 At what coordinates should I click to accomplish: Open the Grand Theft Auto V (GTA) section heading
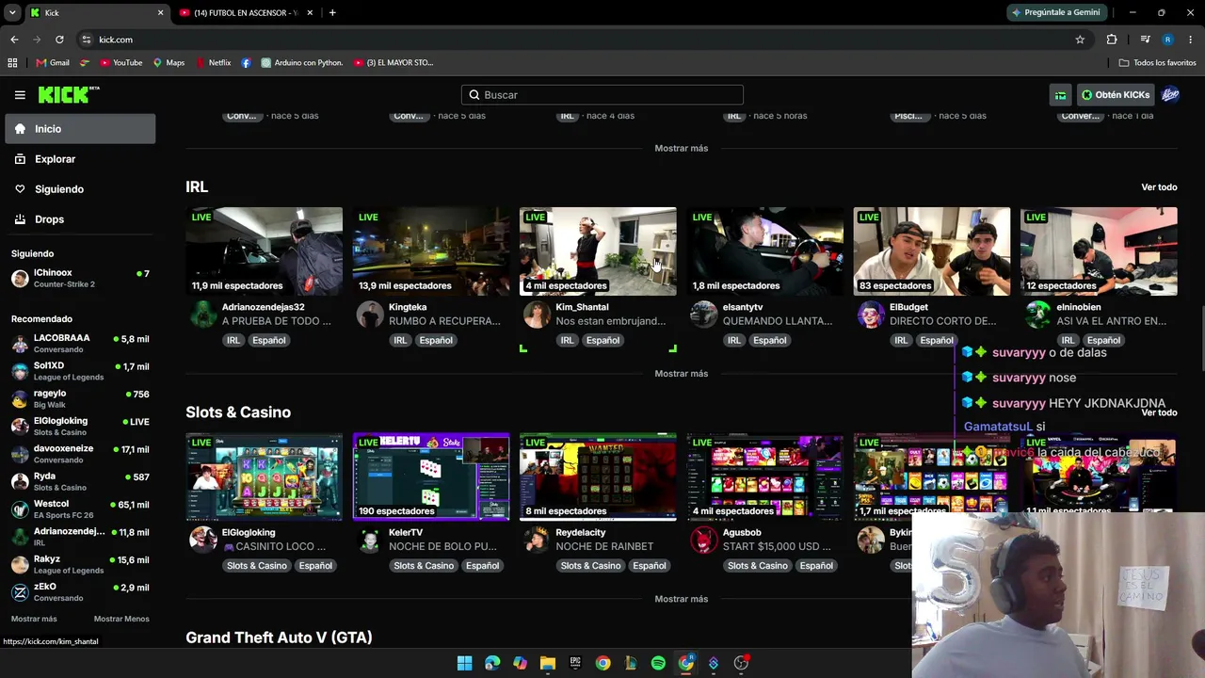(x=279, y=638)
